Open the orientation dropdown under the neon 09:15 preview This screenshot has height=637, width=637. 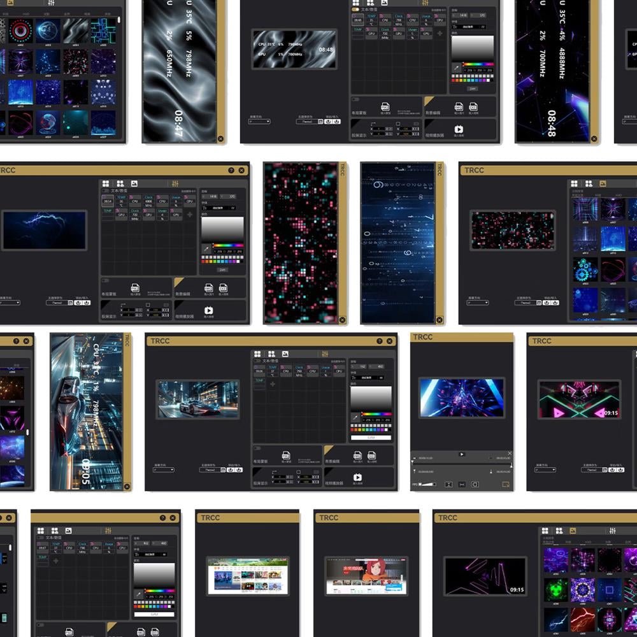(x=545, y=470)
